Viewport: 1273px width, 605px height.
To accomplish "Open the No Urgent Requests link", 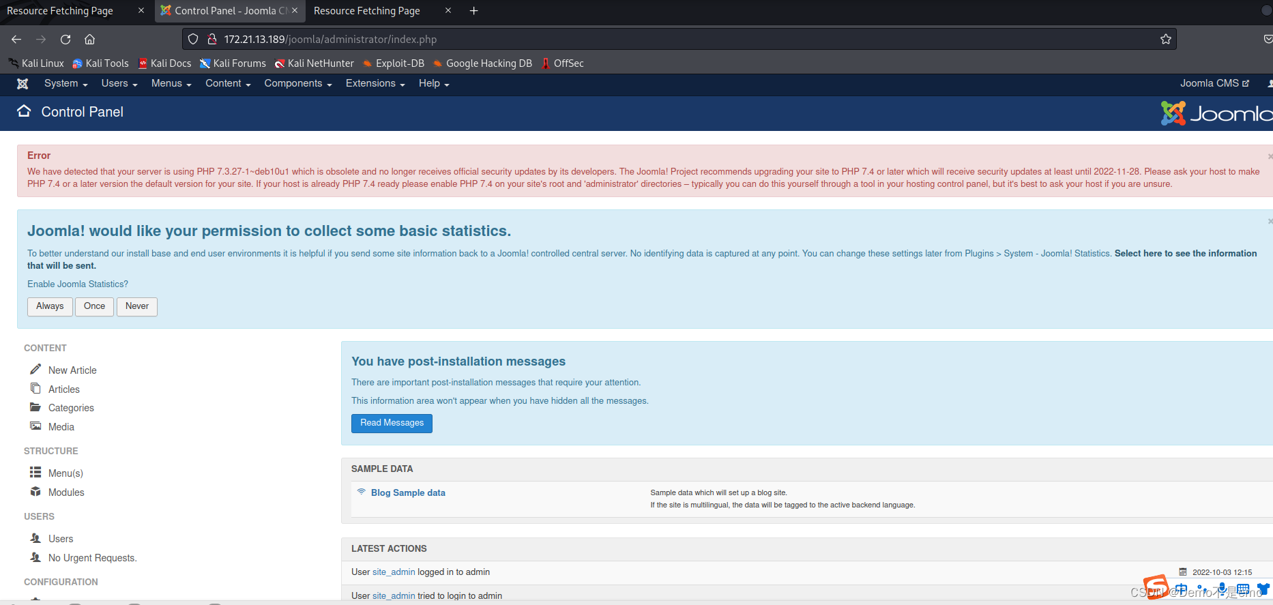I will tap(92, 558).
